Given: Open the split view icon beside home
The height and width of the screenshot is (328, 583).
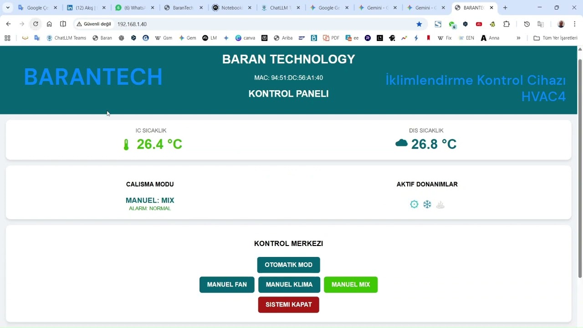Looking at the screenshot, I should [x=63, y=24].
